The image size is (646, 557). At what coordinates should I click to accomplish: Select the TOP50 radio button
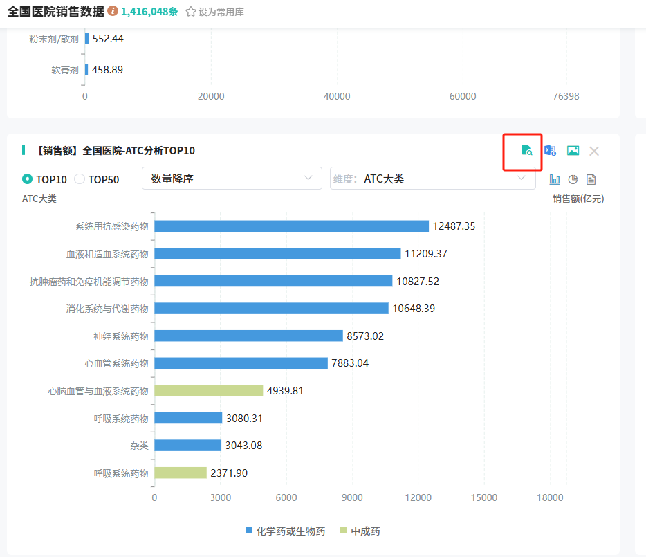point(80,179)
